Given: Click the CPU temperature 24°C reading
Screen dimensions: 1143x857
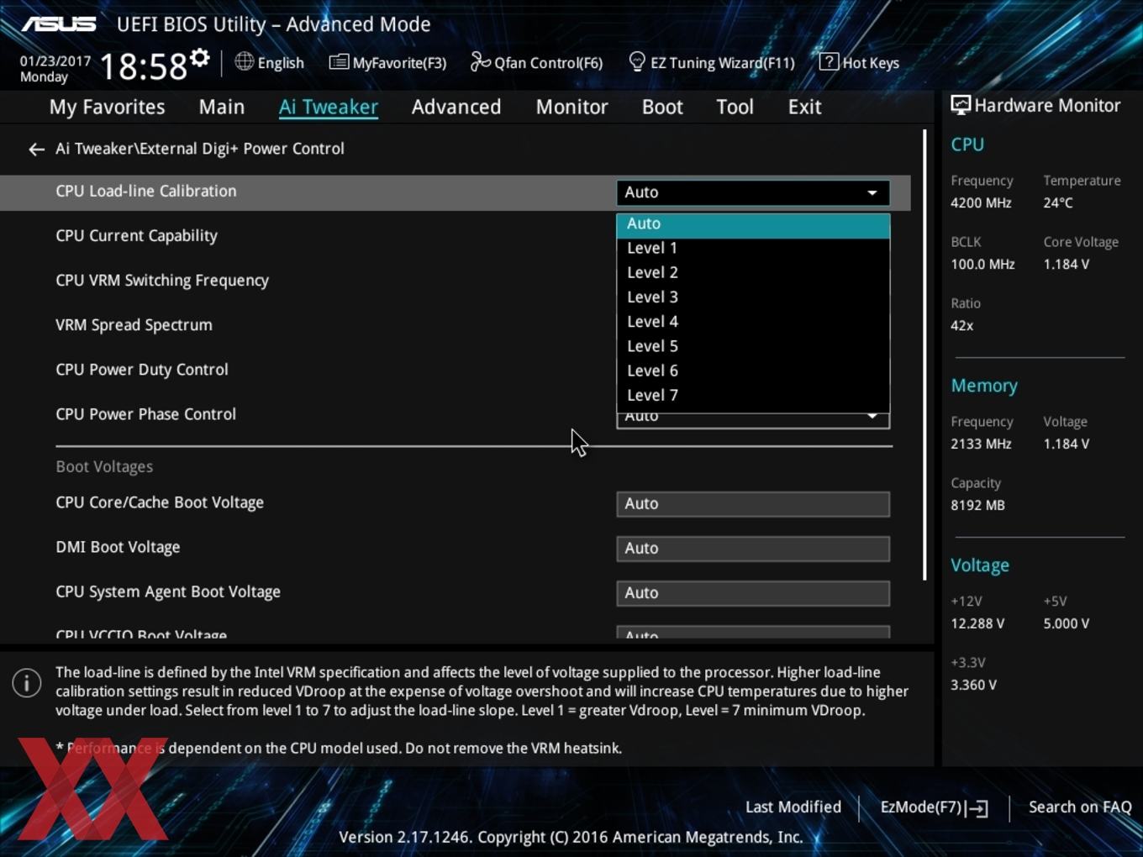Looking at the screenshot, I should [1058, 203].
